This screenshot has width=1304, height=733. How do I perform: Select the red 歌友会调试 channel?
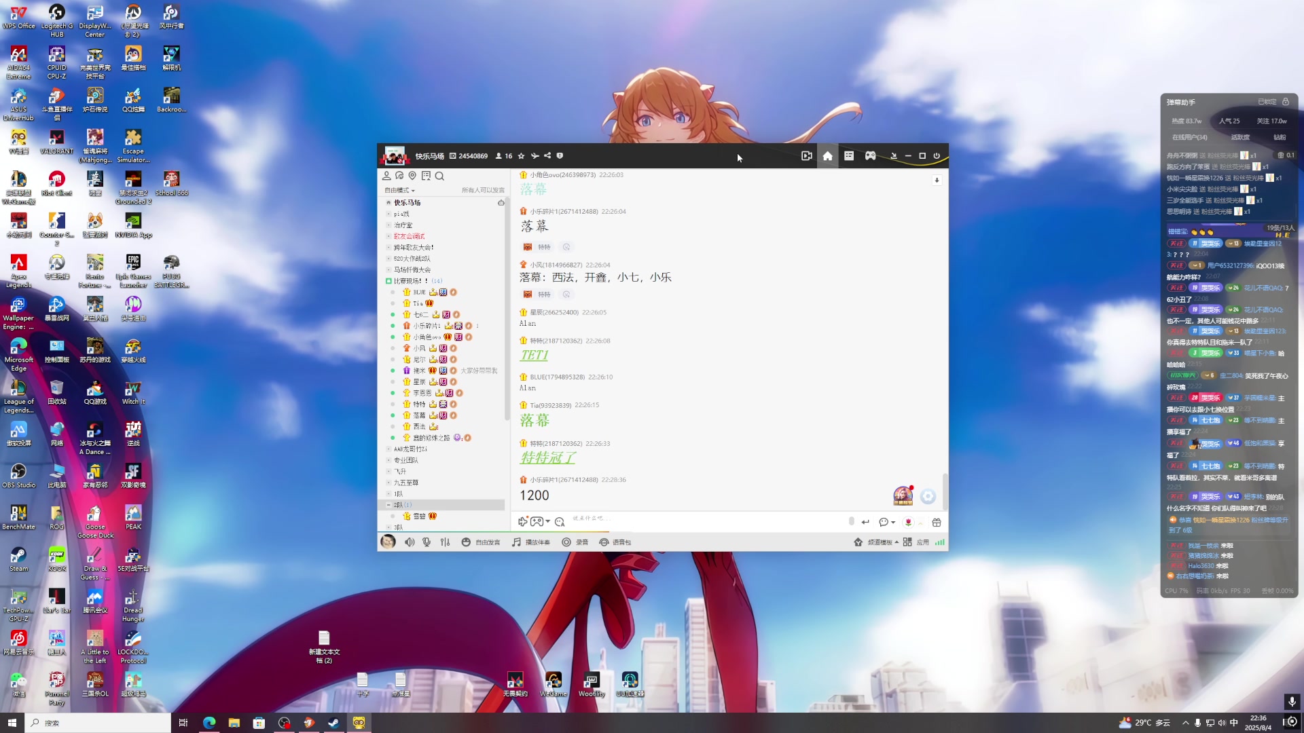(409, 236)
